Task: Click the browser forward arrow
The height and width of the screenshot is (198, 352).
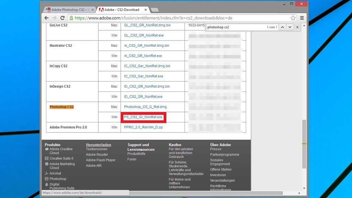Action: point(54,18)
